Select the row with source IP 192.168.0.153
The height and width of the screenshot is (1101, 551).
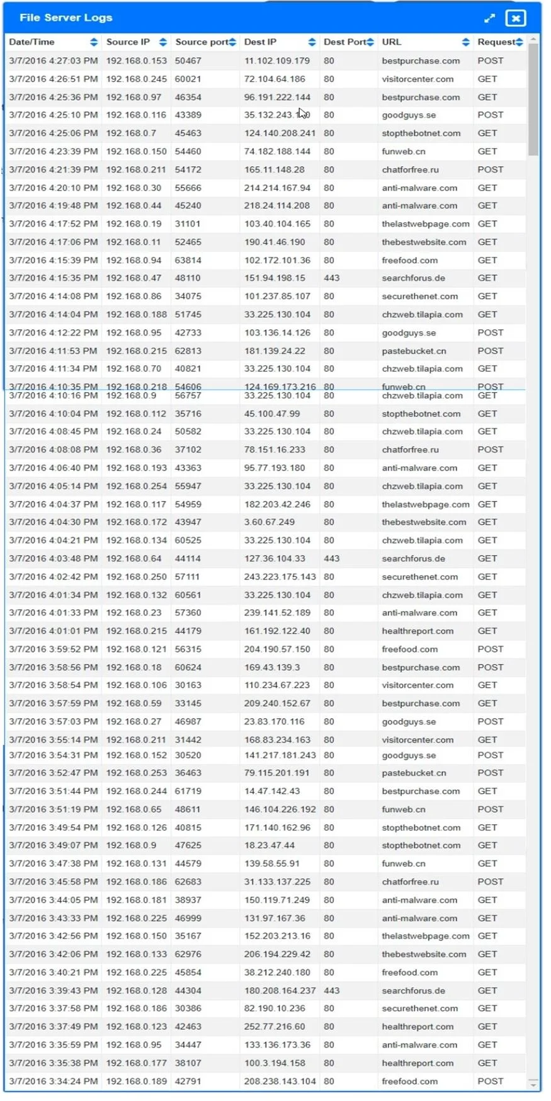(x=265, y=61)
